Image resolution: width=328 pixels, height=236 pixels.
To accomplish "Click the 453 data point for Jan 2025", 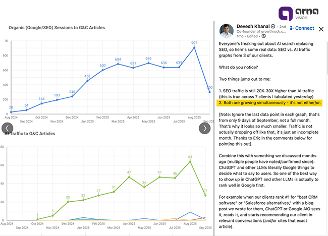I will click(x=87, y=81).
